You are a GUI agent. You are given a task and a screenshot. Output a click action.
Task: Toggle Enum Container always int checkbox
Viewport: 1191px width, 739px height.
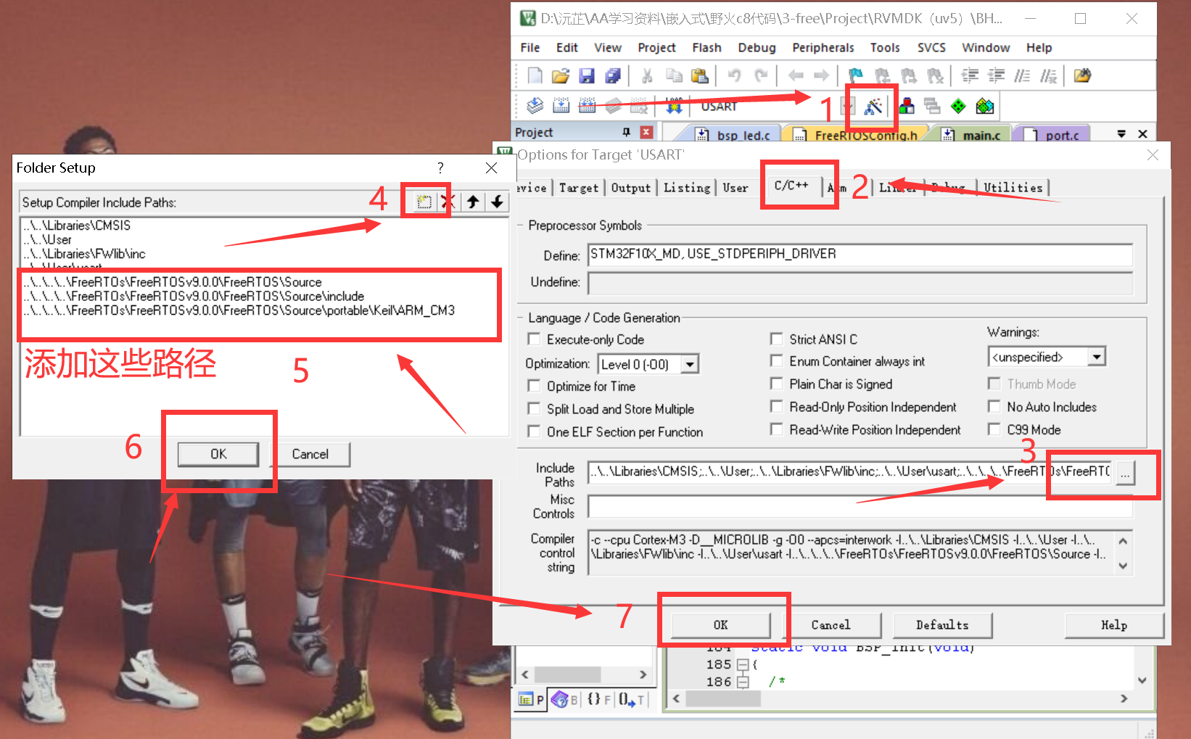coord(776,360)
